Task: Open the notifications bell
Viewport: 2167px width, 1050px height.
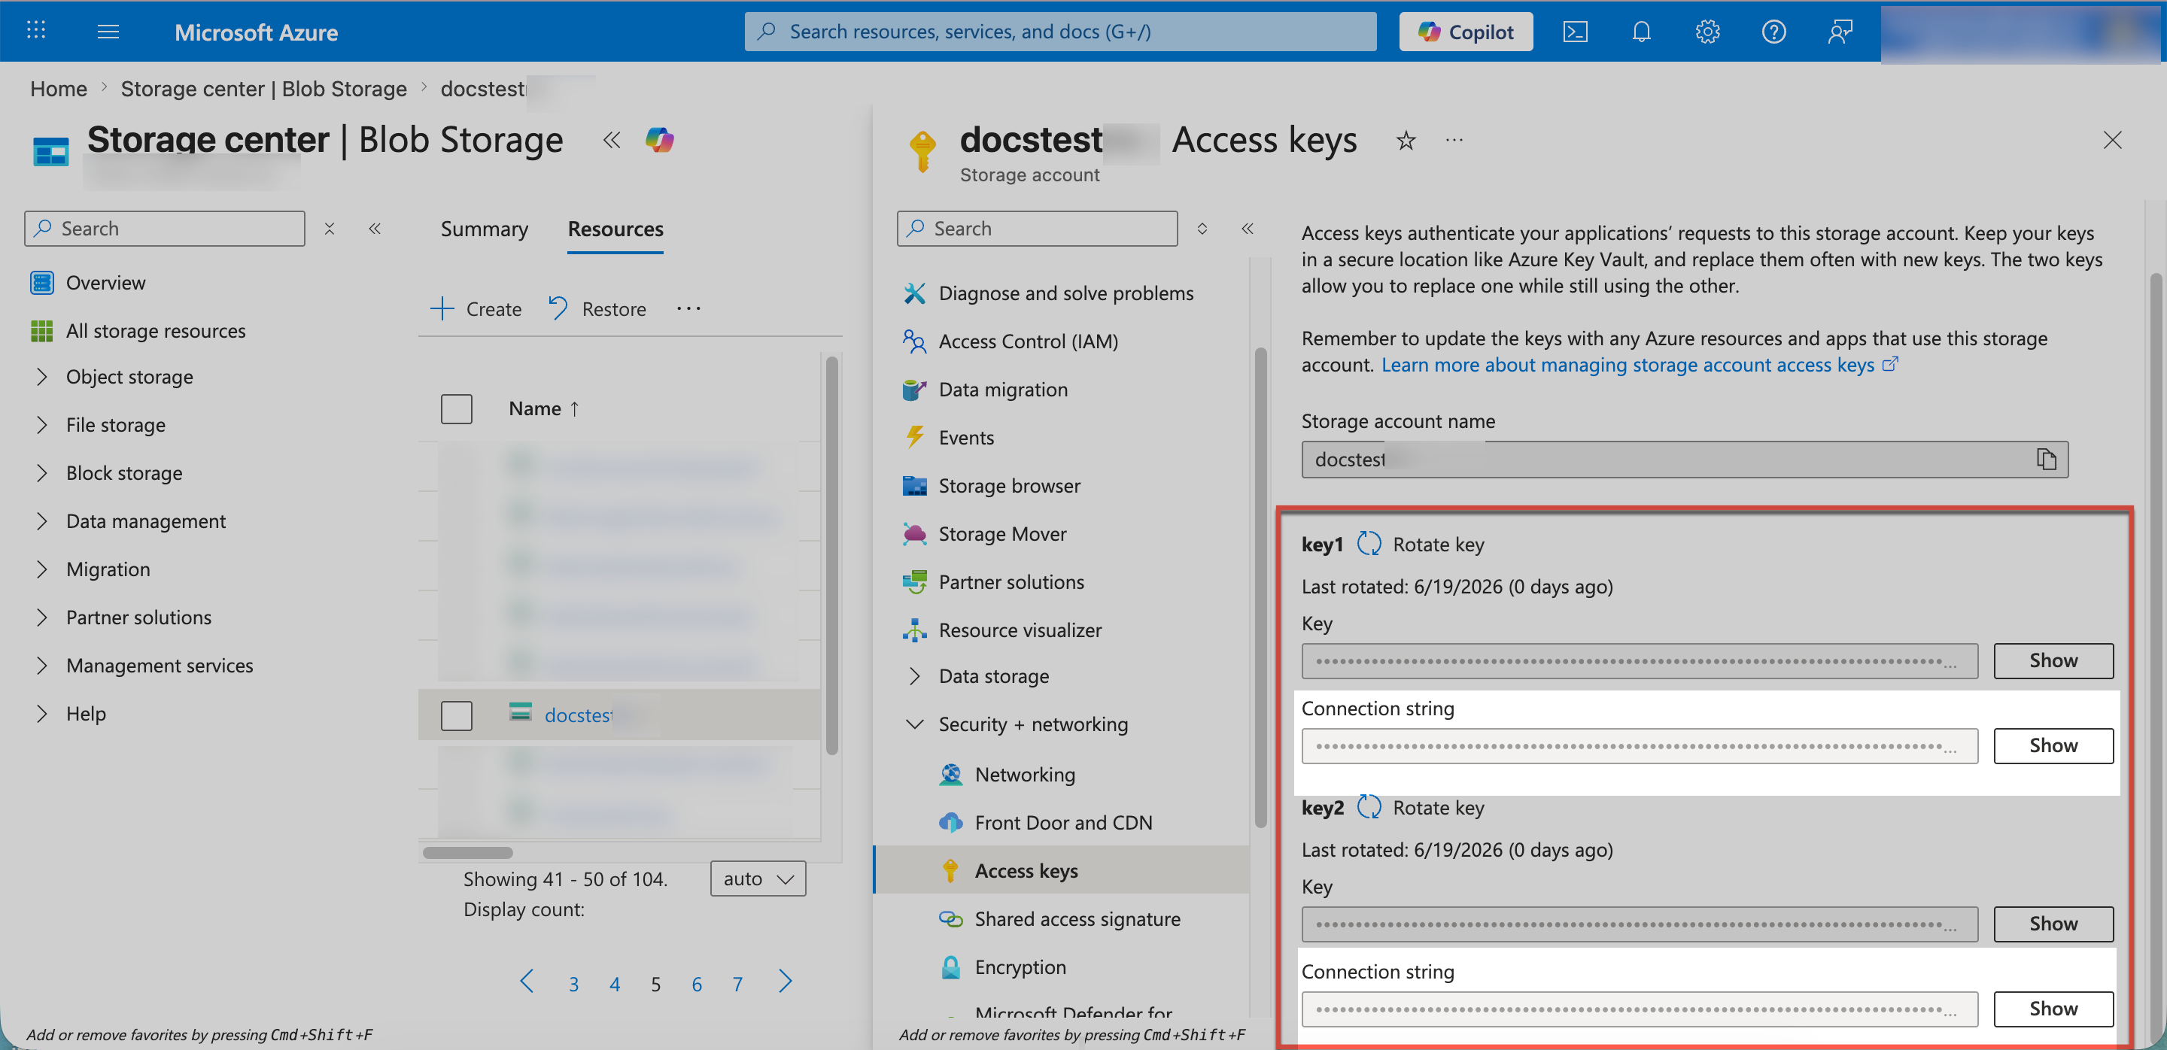Action: (x=1641, y=32)
